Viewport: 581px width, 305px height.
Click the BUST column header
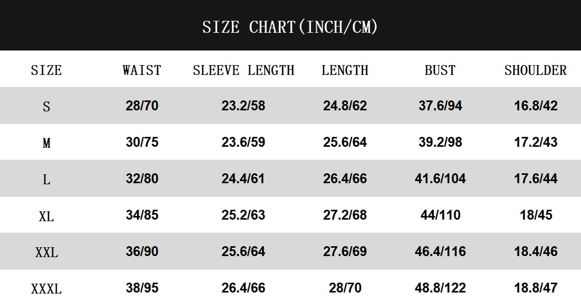point(440,70)
